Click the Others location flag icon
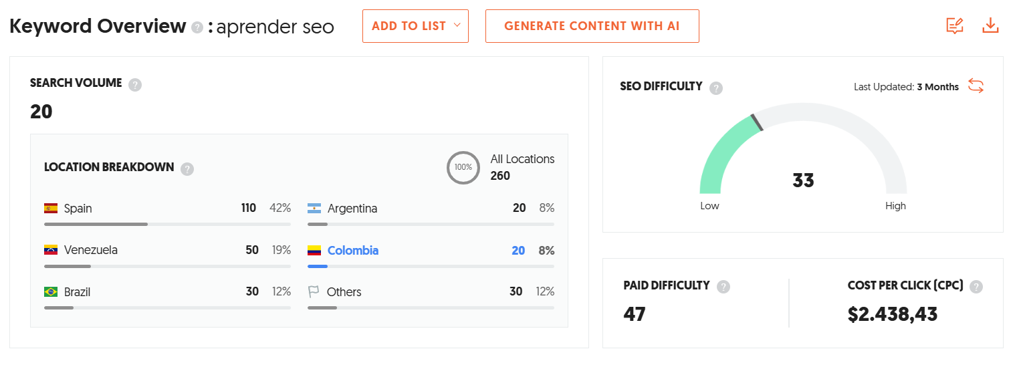 click(314, 292)
